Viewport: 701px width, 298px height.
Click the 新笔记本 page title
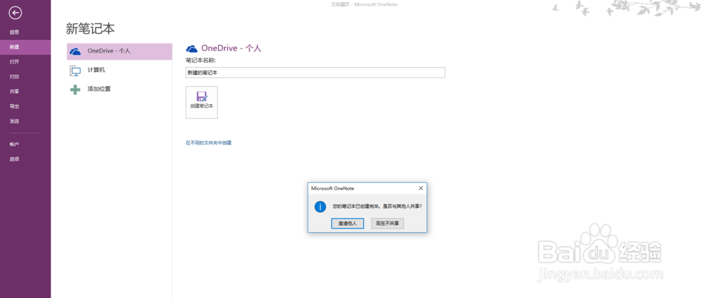(x=90, y=29)
